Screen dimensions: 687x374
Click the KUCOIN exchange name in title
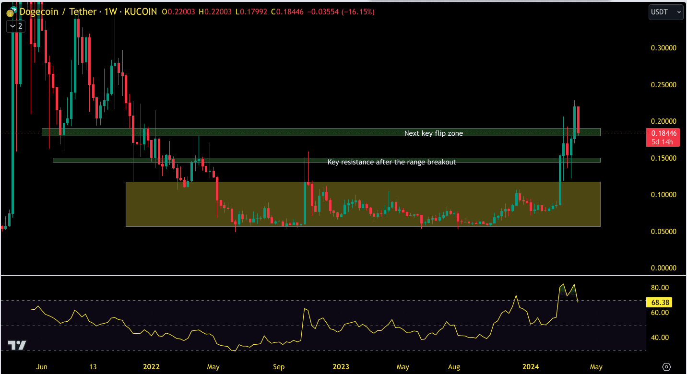(x=141, y=12)
